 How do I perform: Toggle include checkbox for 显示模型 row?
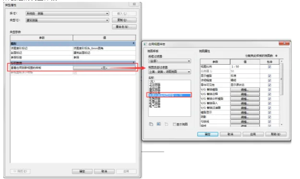click(270, 76)
